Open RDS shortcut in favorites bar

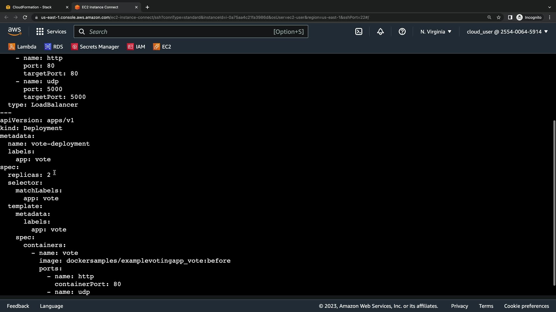[x=54, y=47]
